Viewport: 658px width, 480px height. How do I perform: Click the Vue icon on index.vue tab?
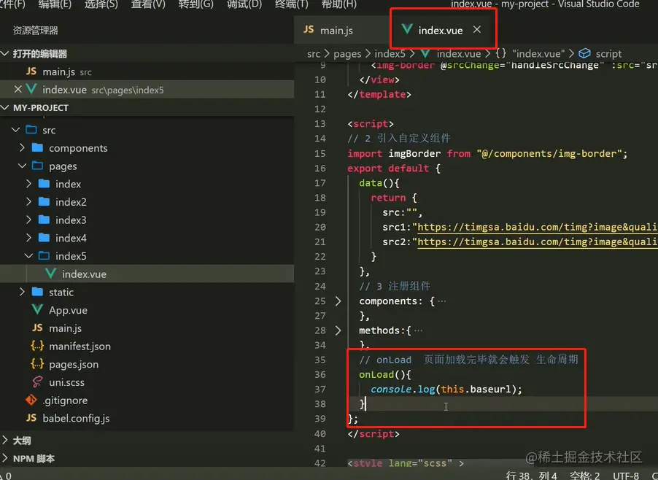406,29
